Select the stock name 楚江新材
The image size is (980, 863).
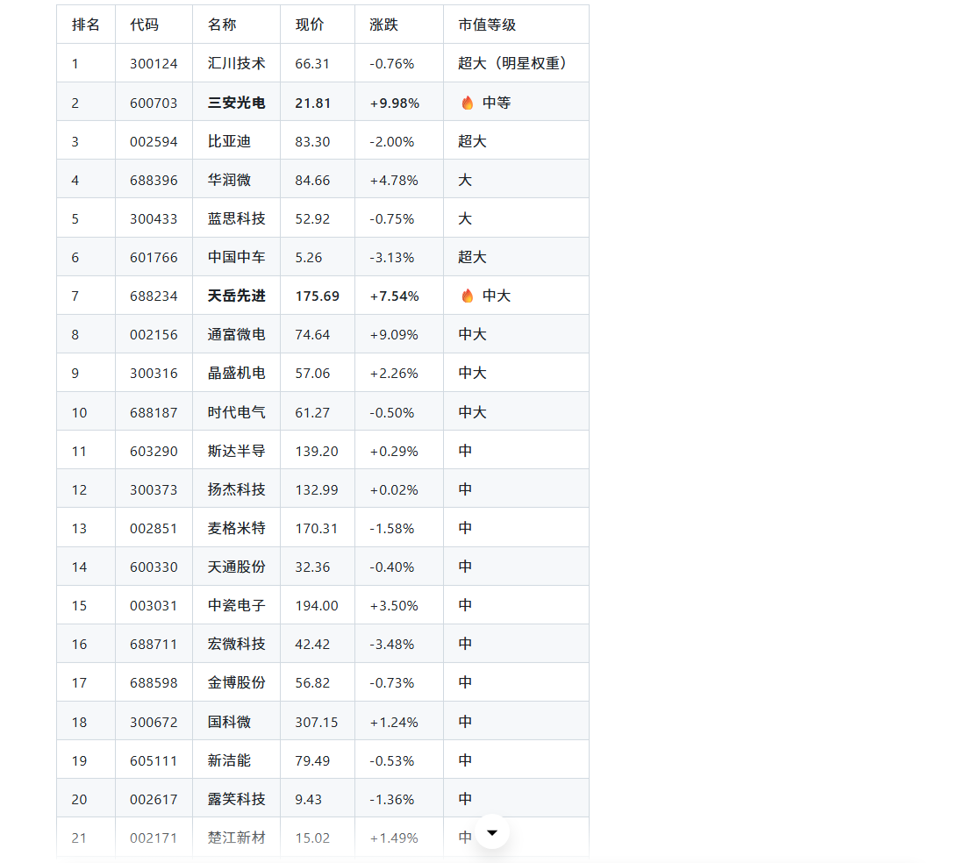pyautogui.click(x=236, y=838)
